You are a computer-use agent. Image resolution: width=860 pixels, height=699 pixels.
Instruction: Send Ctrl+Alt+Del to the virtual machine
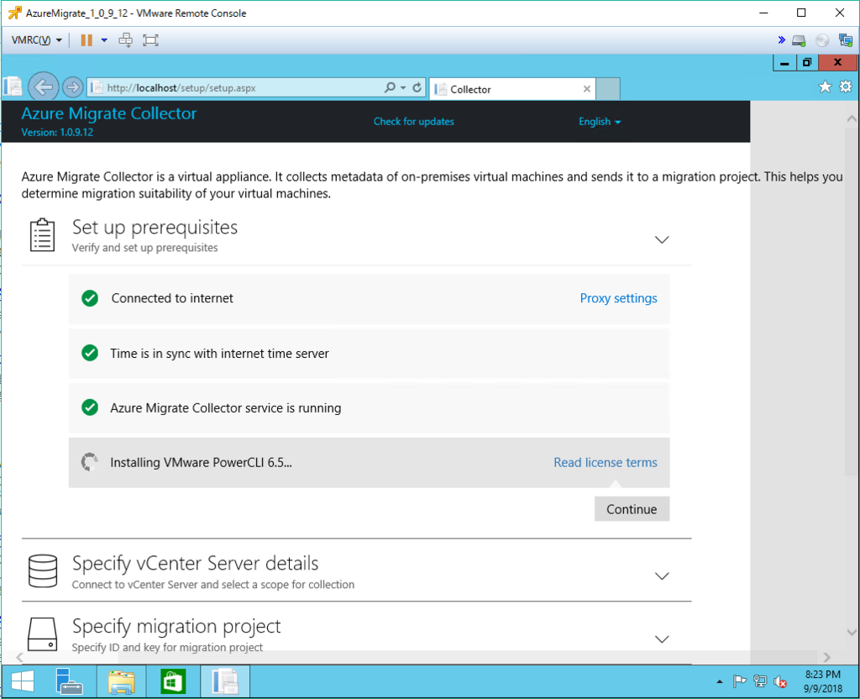(126, 40)
